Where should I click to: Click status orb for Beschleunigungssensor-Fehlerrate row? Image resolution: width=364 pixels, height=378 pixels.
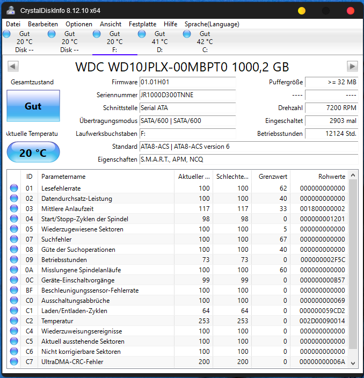click(14, 290)
